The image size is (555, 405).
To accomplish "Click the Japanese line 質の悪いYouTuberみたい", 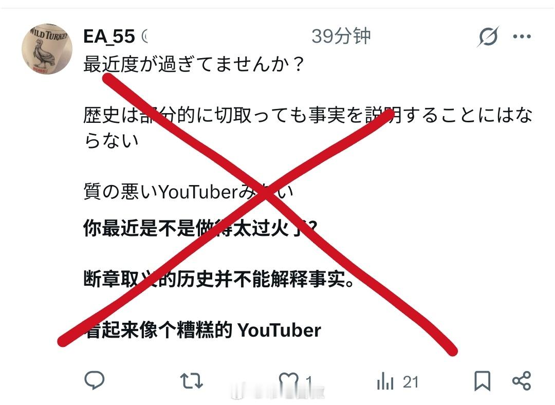I will point(188,192).
